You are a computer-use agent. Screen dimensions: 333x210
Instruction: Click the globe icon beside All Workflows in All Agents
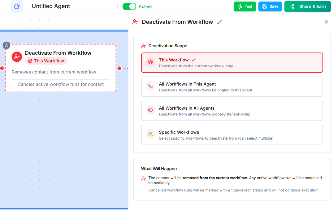pyautogui.click(x=150, y=110)
